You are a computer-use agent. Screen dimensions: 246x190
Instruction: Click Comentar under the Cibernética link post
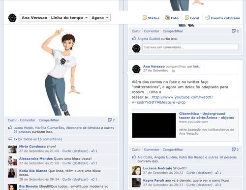pyautogui.click(x=152, y=150)
